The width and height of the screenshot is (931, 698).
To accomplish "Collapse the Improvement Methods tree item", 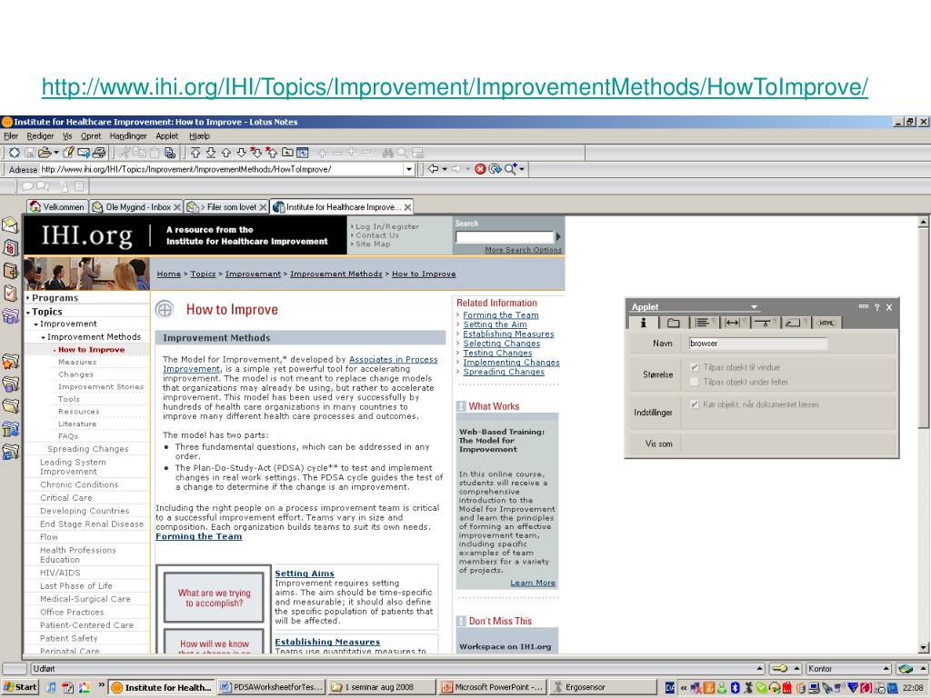I will click(92, 336).
